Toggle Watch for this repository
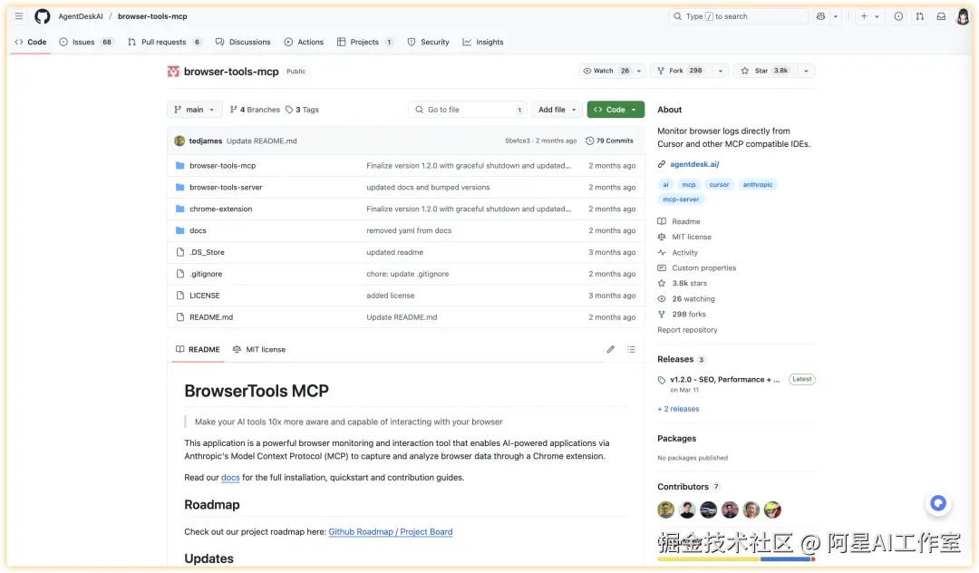The height and width of the screenshot is (573, 979). pyautogui.click(x=606, y=71)
